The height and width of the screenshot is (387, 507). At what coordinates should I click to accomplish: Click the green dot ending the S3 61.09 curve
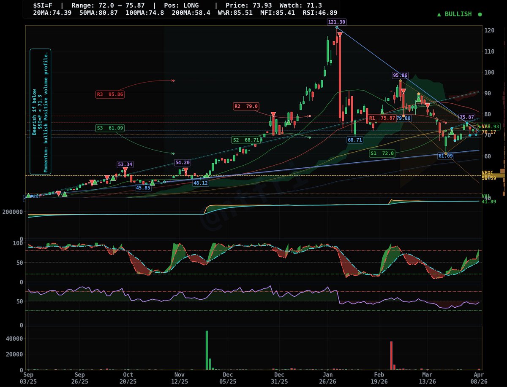173,153
